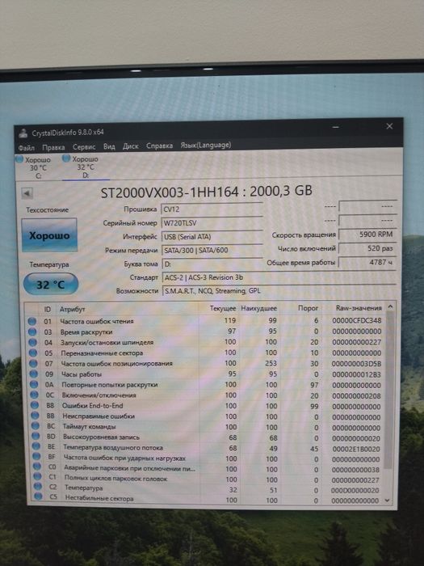Click the status icon for attribute BF
The height and width of the screenshot is (566, 424).
(36, 457)
